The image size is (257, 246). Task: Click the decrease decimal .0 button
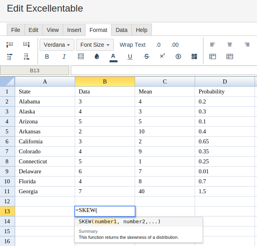click(158, 45)
